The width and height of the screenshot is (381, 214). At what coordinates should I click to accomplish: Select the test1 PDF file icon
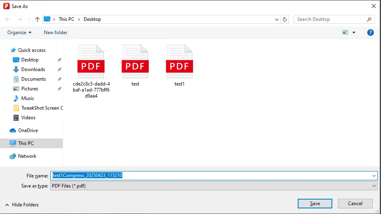tap(179, 61)
